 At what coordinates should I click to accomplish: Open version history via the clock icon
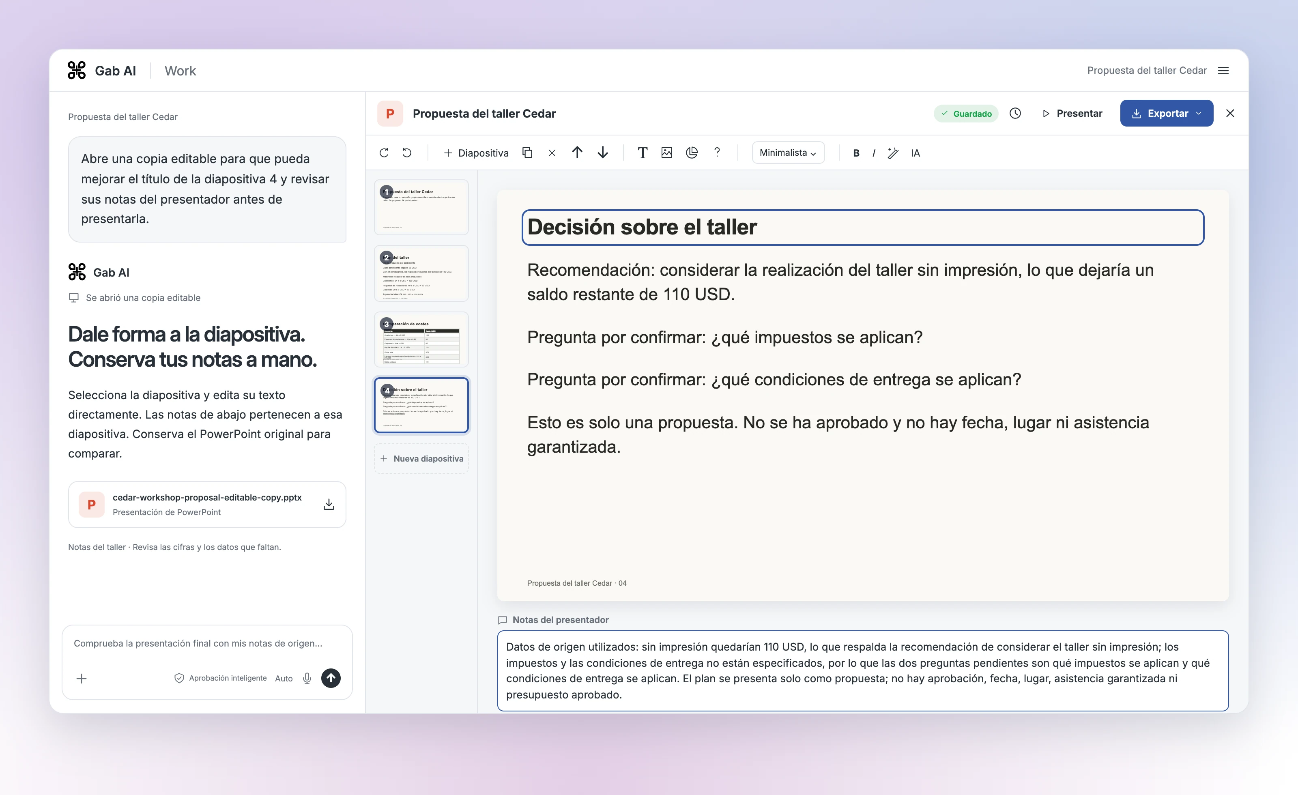coord(1015,113)
